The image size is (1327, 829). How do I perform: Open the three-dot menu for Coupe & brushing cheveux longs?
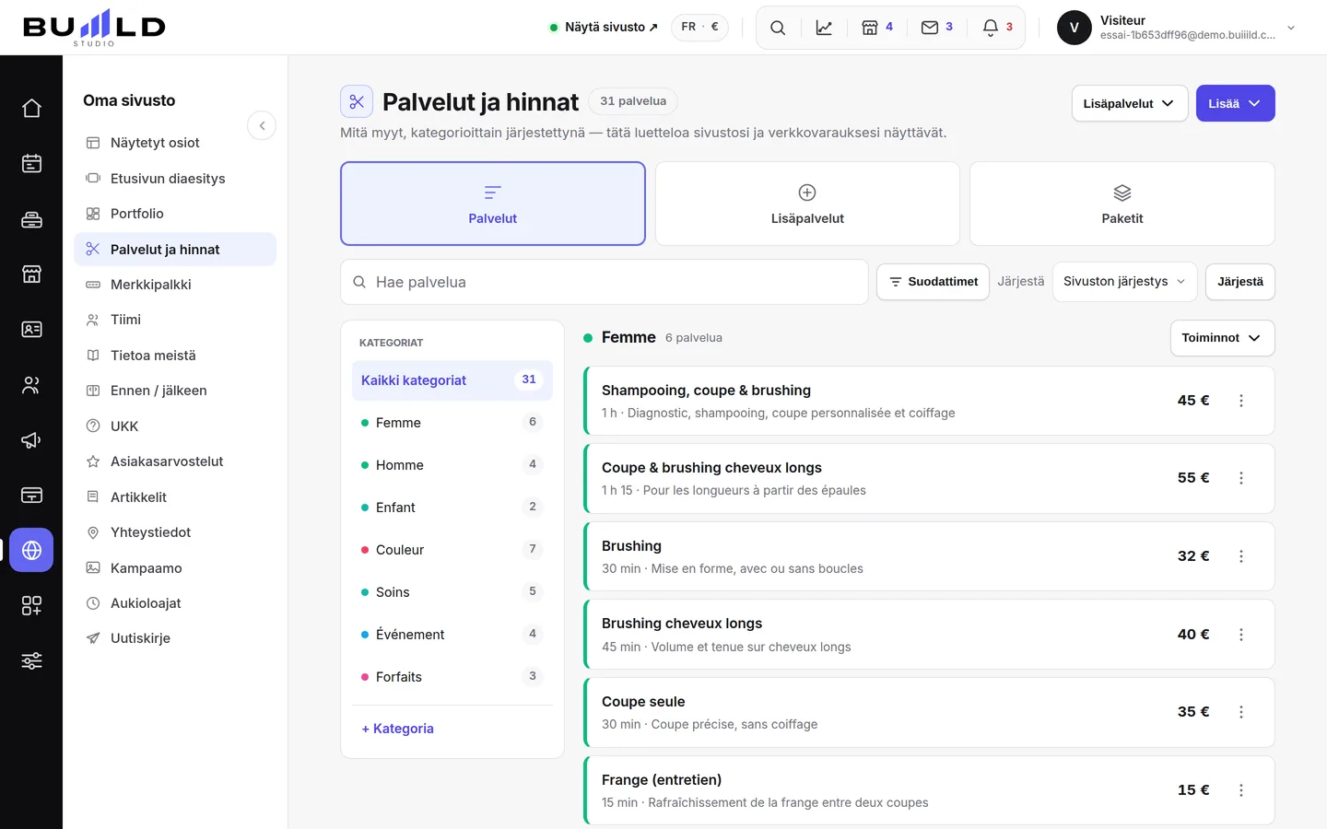tap(1241, 478)
